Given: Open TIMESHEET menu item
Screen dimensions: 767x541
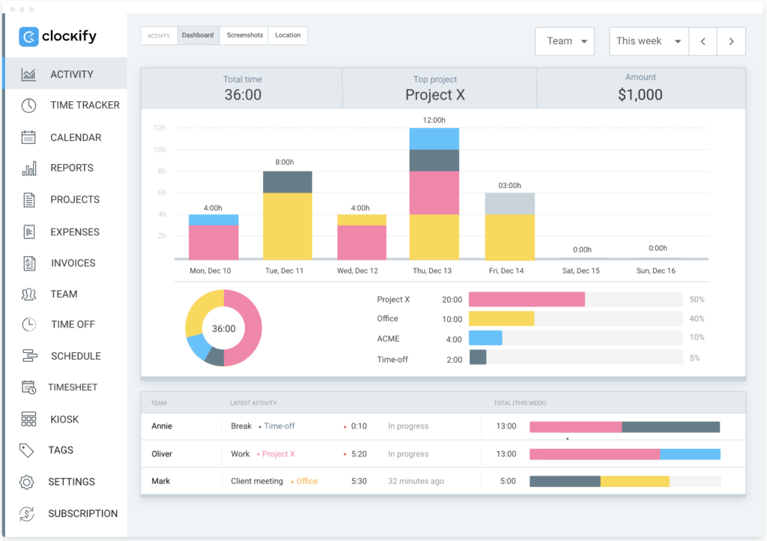Looking at the screenshot, I should click(x=73, y=387).
